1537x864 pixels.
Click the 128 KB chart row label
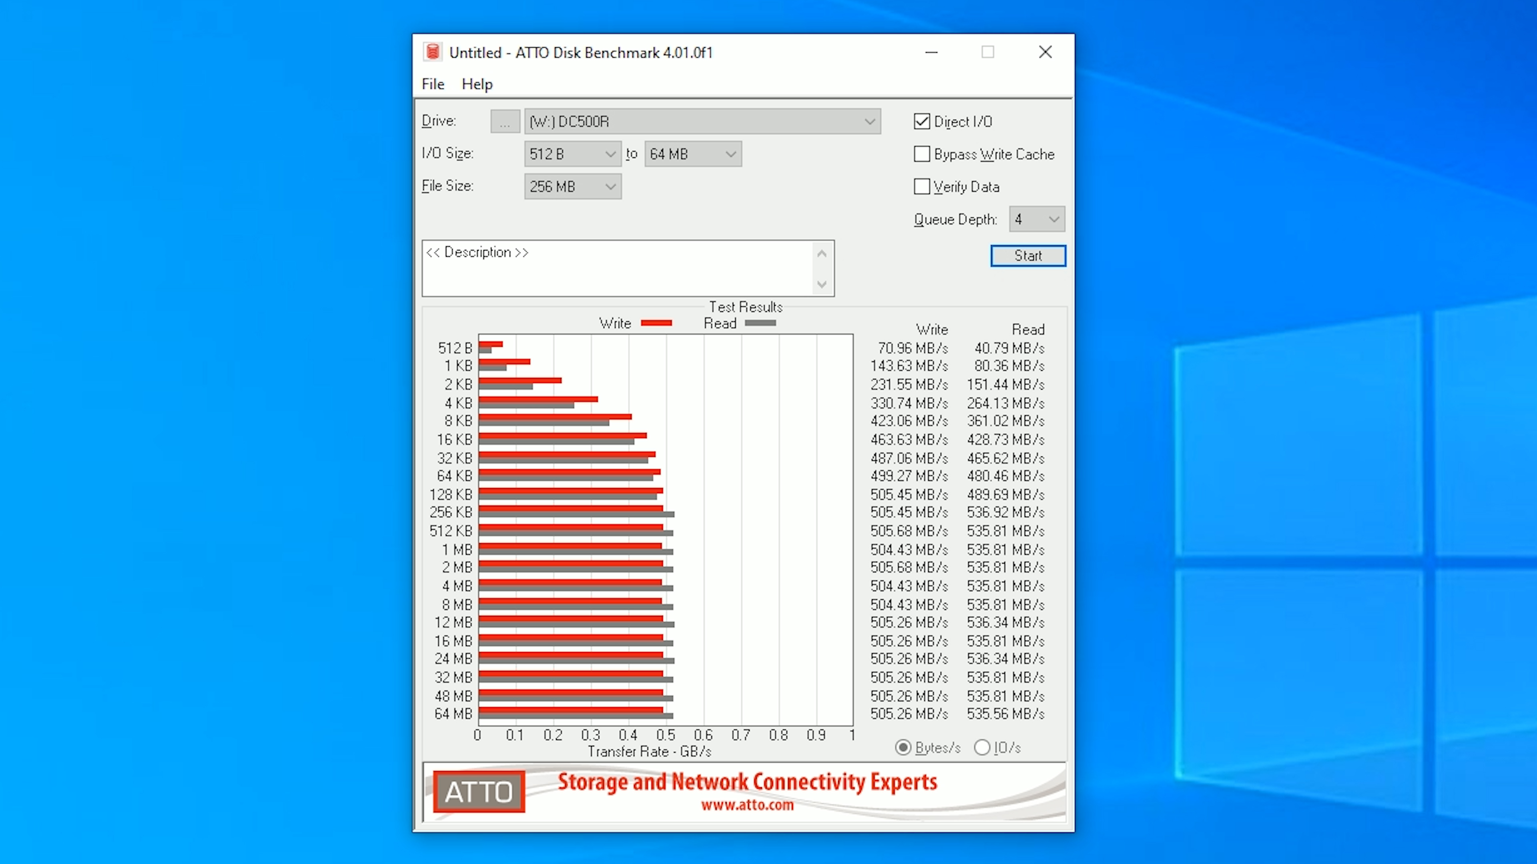pyautogui.click(x=450, y=494)
